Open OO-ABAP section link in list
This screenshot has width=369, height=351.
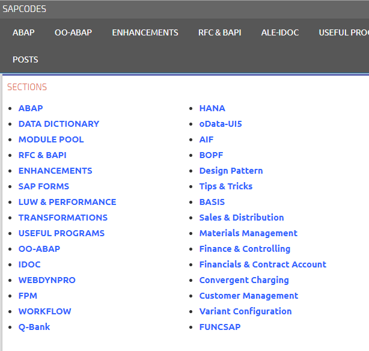(39, 249)
